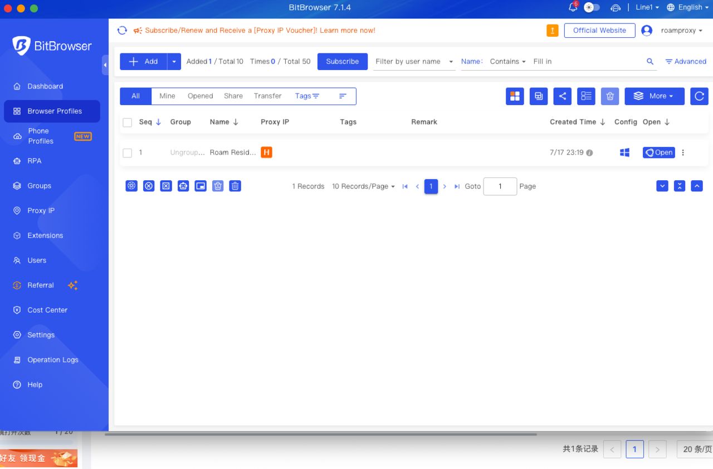Screen dimensions: 713x469
Task: Click the Fill in search field
Action: click(x=587, y=62)
